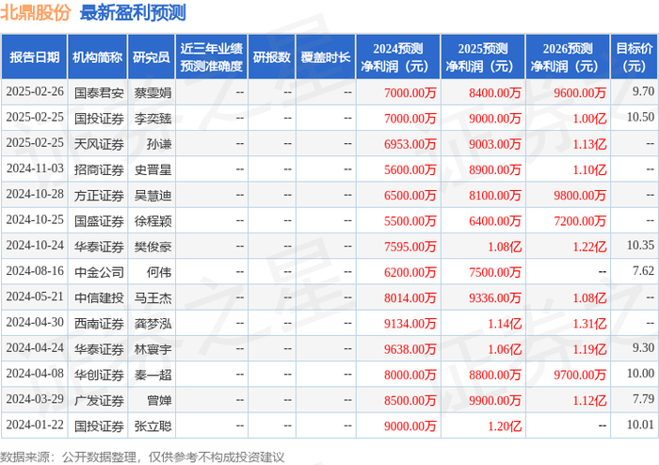The height and width of the screenshot is (465, 659).
Task: Select researcher 樊俊豪
Action: (x=153, y=247)
